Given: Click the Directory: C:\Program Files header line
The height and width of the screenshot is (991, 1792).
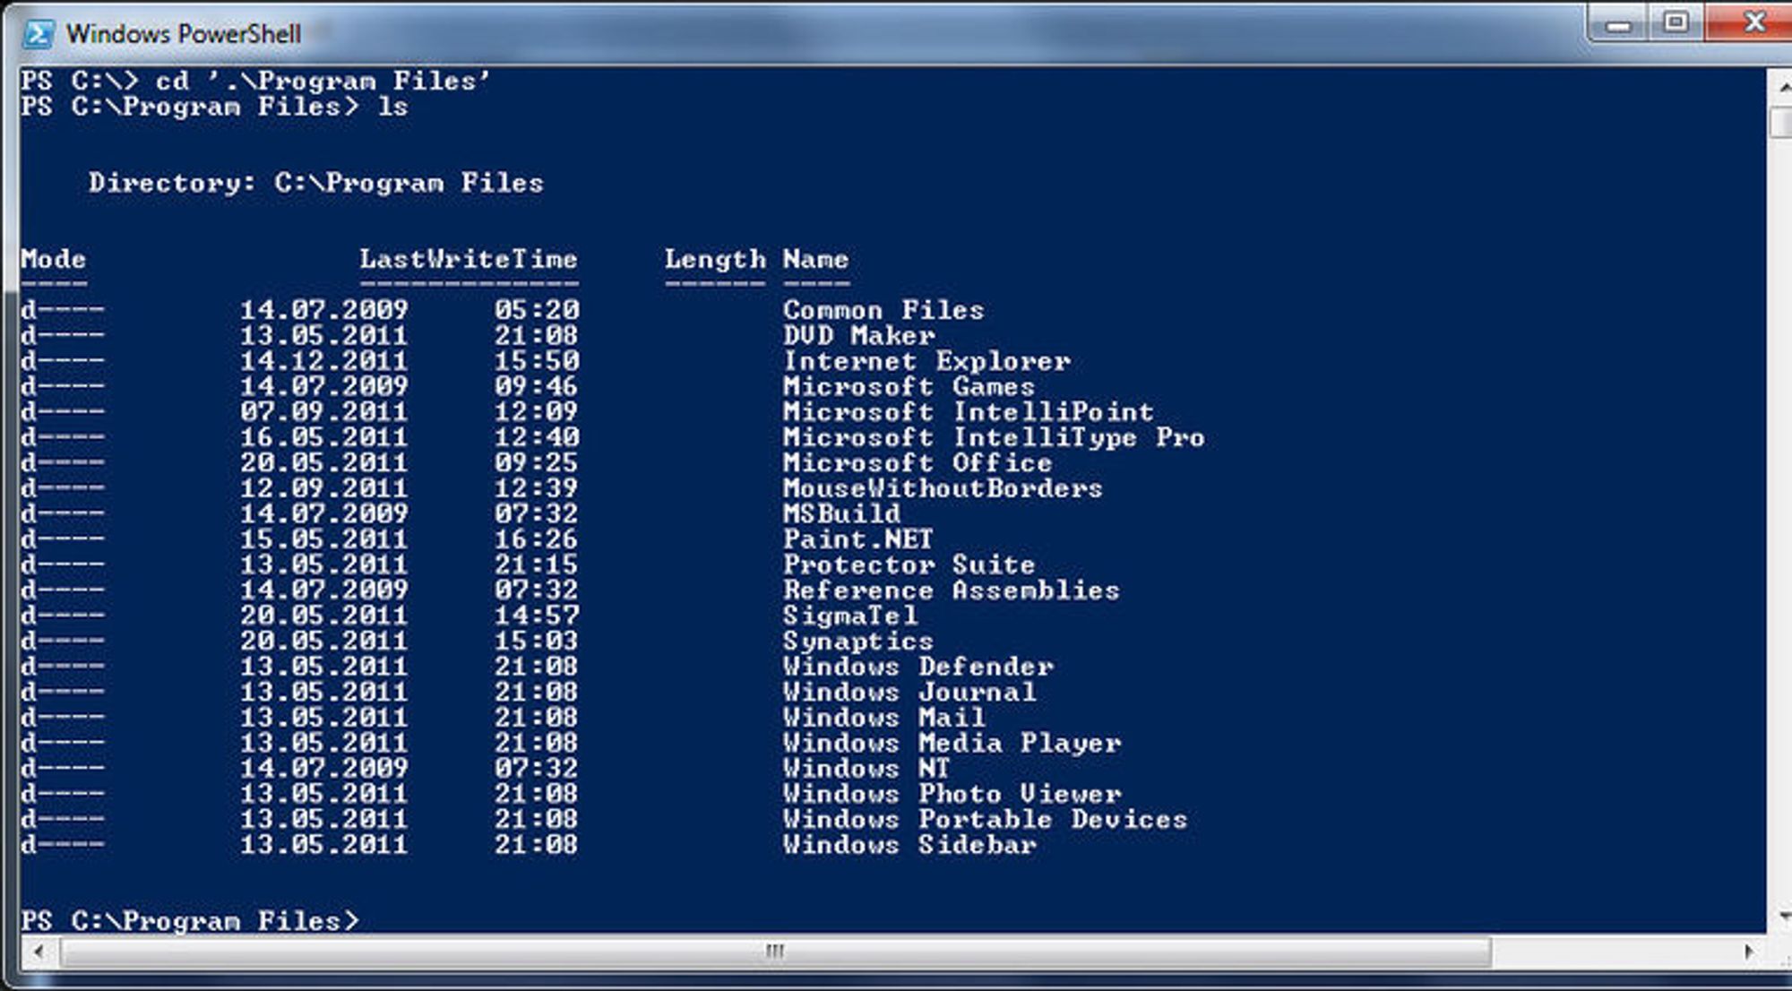Looking at the screenshot, I should [315, 182].
